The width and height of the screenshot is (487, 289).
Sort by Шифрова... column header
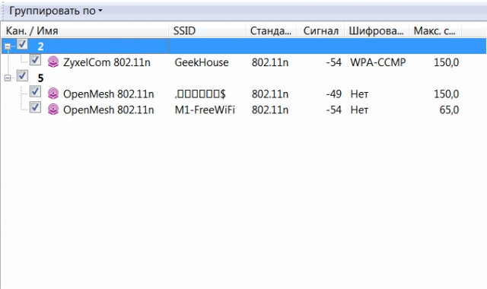[x=377, y=30]
